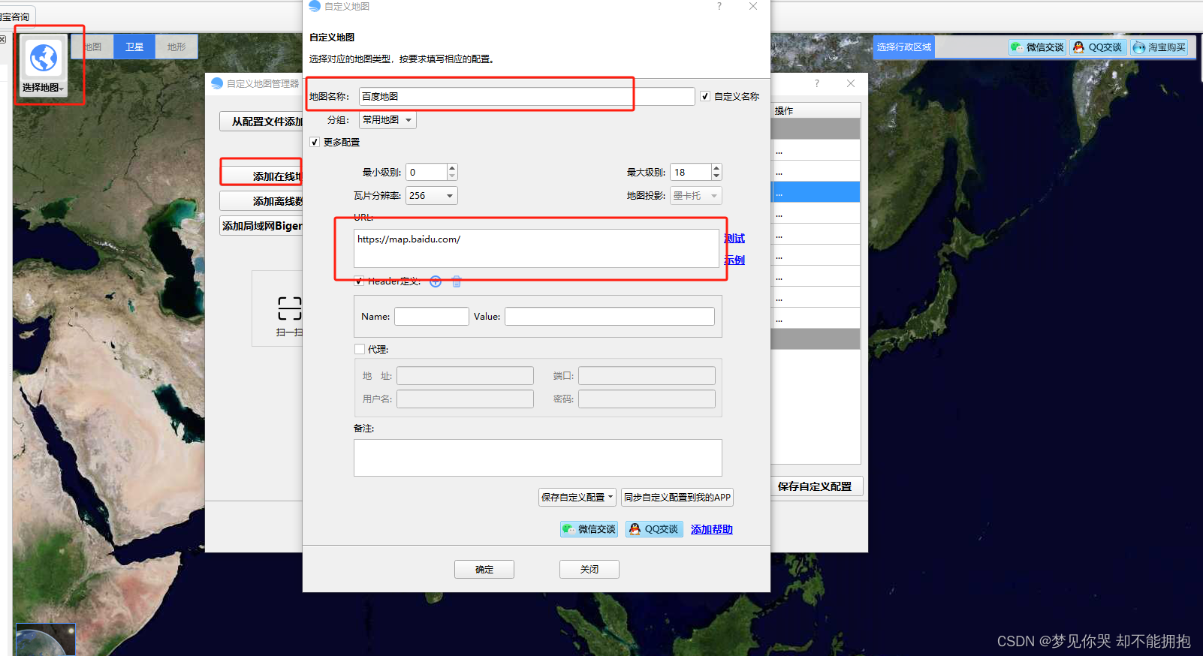Click the 扫一扫 scan icon in manager window
Viewport: 1203px width, 656px height.
(289, 308)
